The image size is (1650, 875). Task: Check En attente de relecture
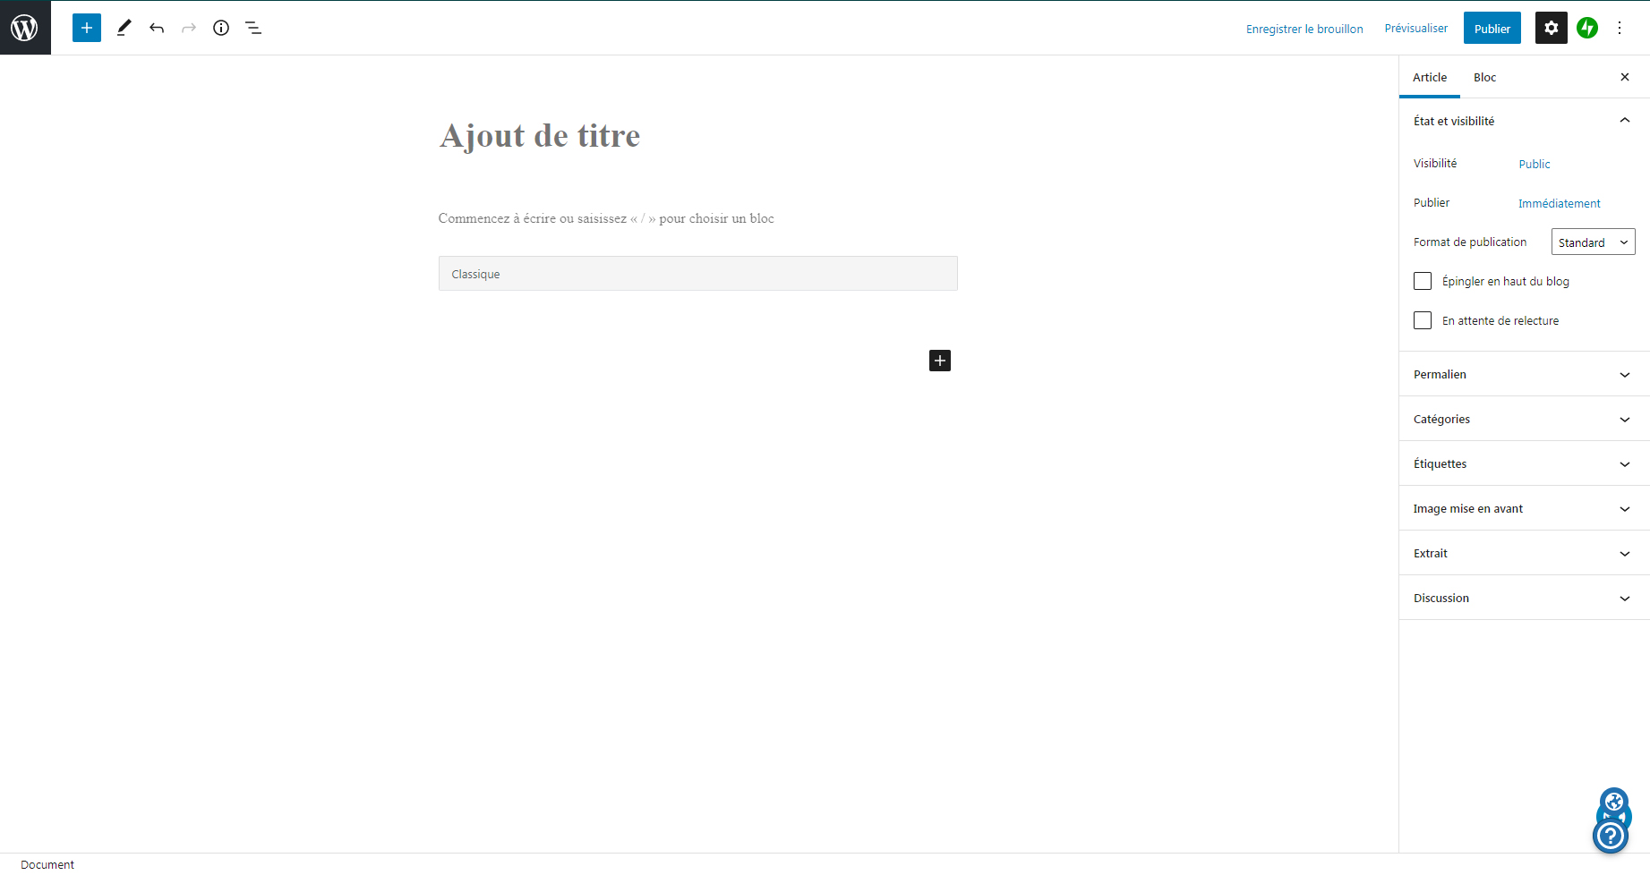point(1423,320)
